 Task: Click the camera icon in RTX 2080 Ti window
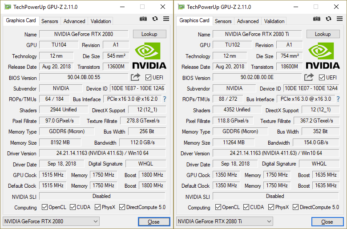317,19
